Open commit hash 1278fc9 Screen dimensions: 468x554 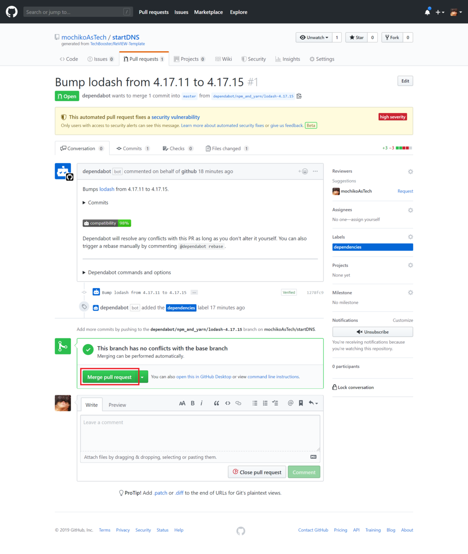coord(315,293)
